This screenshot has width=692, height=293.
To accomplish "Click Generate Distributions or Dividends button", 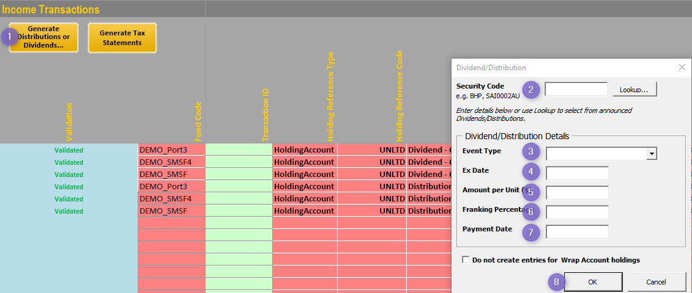I will 43,38.
